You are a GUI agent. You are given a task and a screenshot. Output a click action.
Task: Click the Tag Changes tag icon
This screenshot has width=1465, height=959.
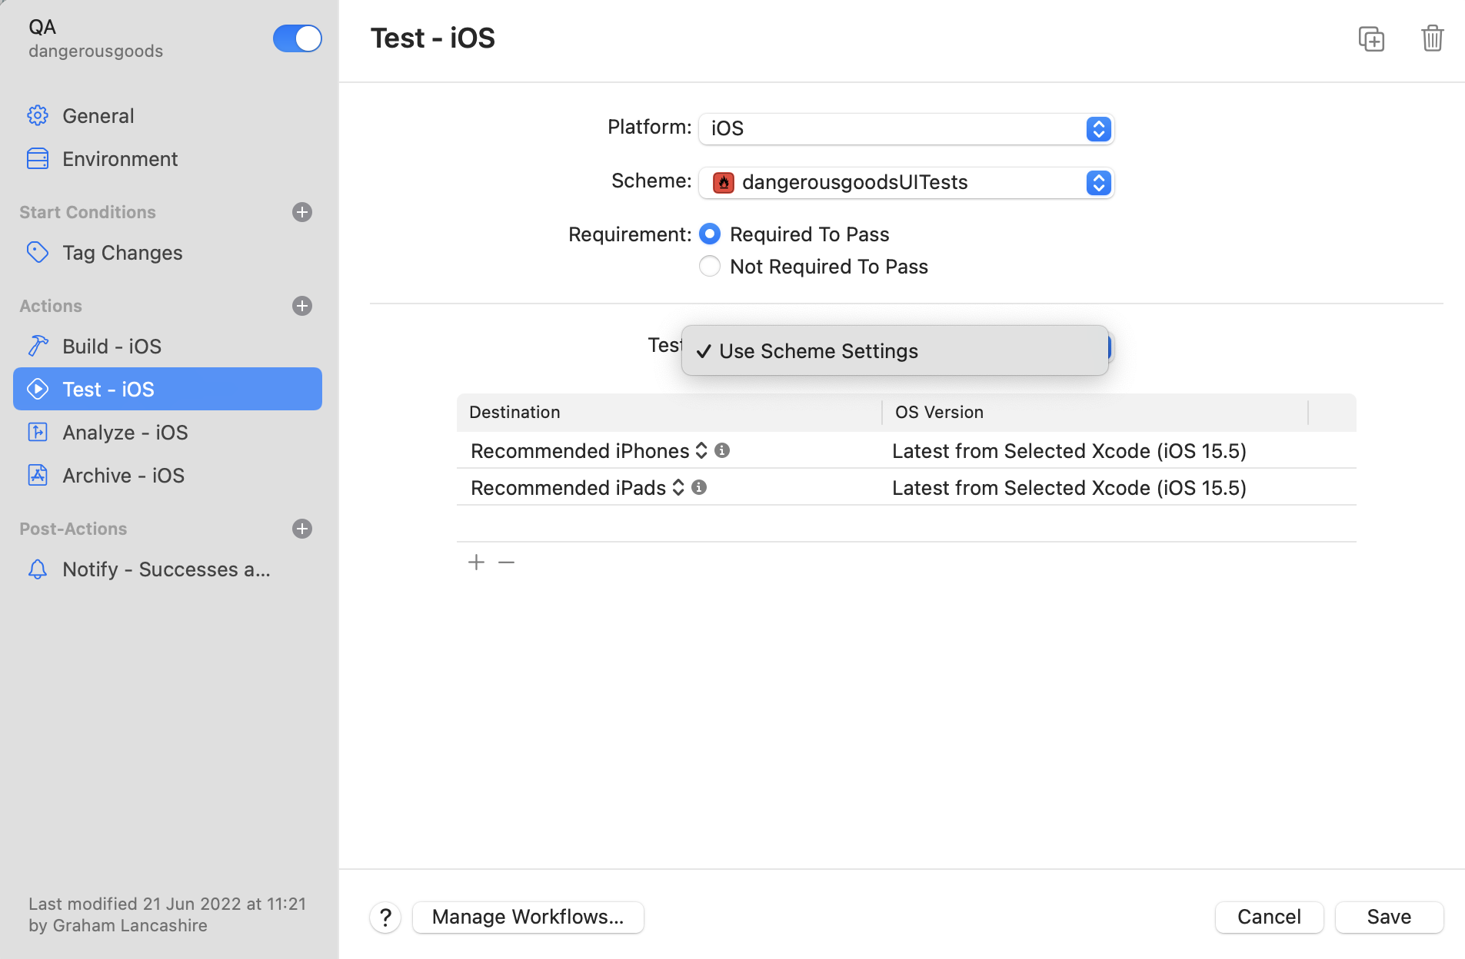click(x=38, y=252)
